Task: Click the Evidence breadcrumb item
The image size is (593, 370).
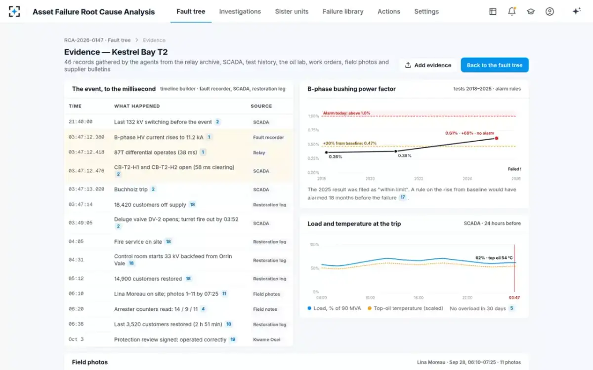Action: [x=154, y=40]
